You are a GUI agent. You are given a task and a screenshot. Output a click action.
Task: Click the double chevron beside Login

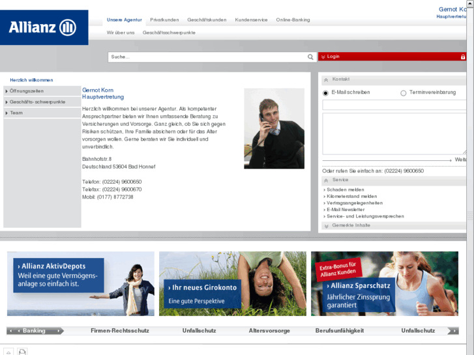coord(323,57)
